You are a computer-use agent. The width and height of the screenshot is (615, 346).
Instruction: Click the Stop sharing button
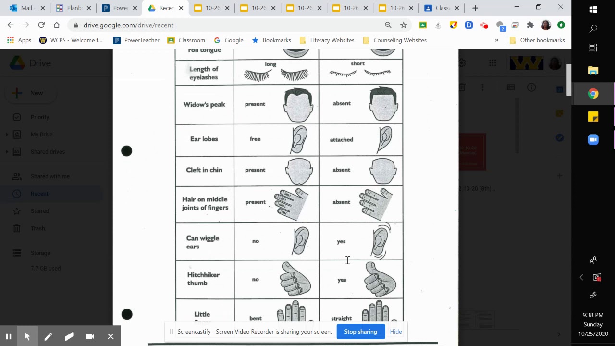pos(360,332)
